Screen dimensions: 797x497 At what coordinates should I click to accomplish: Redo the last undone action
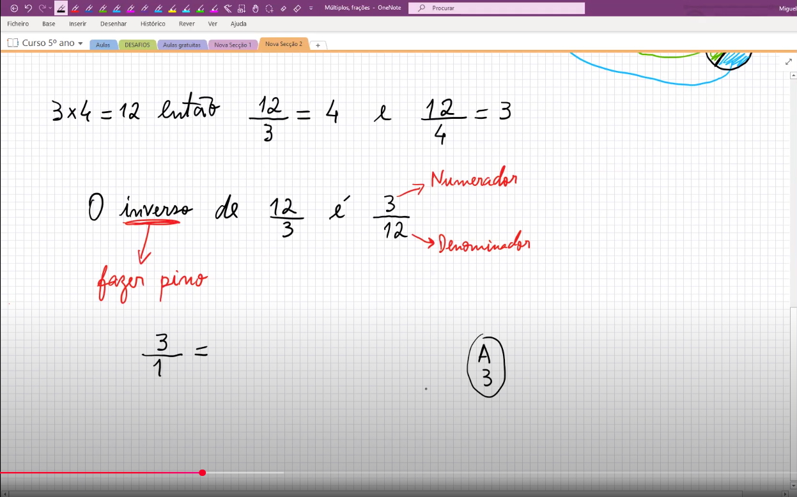[43, 8]
